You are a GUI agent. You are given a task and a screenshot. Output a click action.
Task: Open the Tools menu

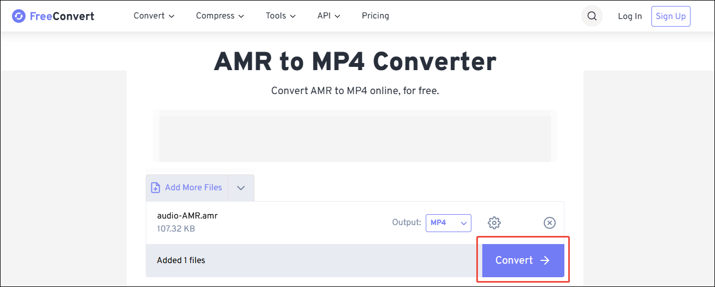tap(281, 16)
